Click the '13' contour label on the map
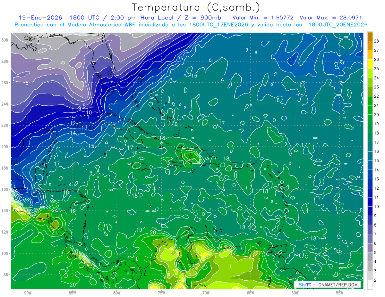385x297 pixels. (x=84, y=128)
